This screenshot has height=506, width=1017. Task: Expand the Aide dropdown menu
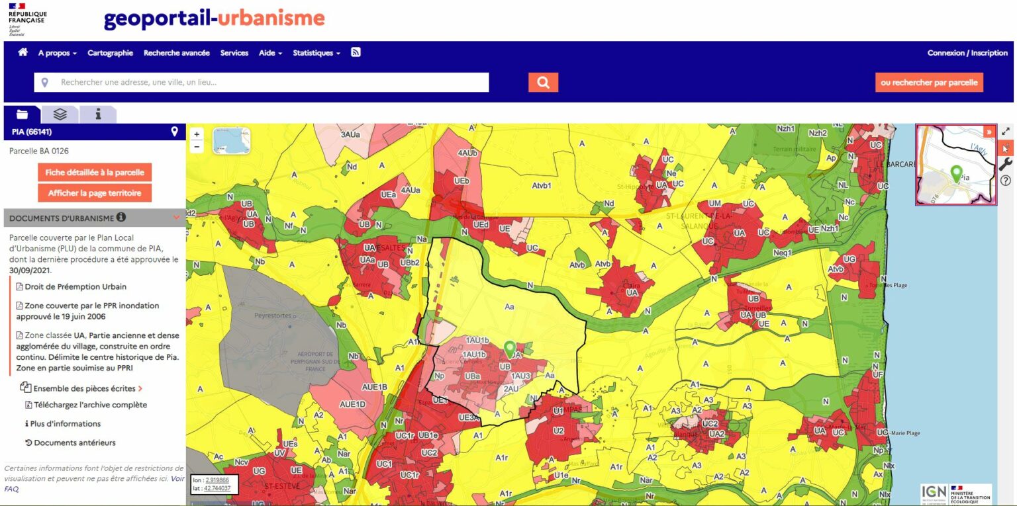(x=269, y=52)
